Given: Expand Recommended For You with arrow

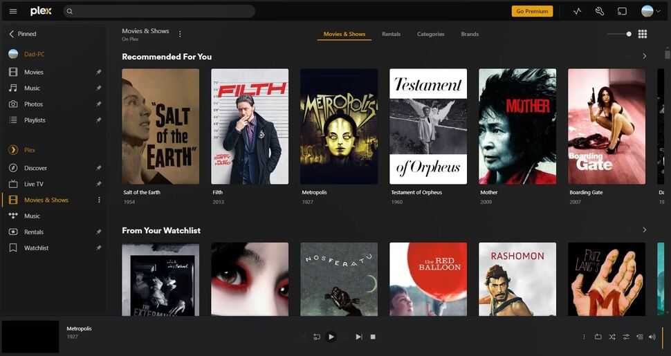Looking at the screenshot, I should tap(645, 56).
